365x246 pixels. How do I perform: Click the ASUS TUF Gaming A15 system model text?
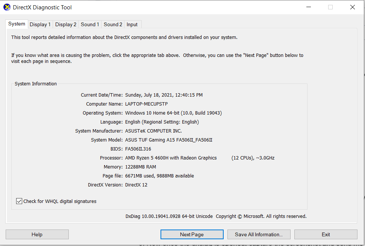point(168,140)
